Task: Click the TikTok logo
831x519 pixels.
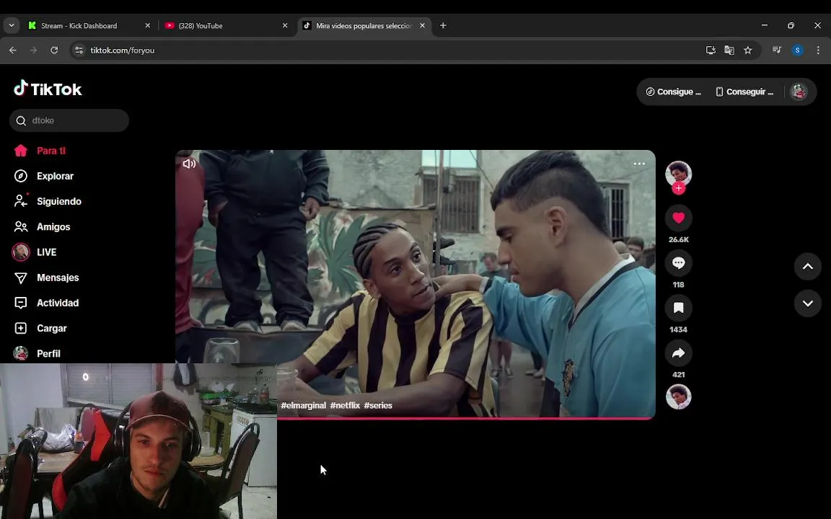Action: point(48,89)
